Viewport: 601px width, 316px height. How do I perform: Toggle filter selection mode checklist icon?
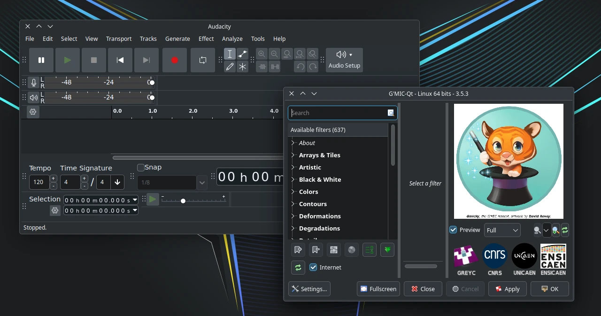coord(370,250)
